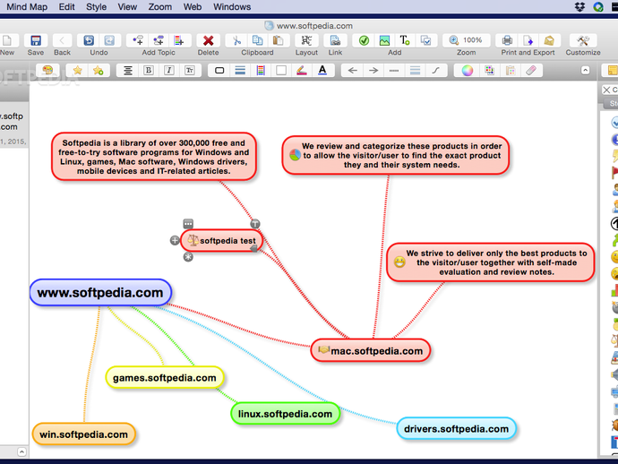618x464 pixels.
Task: Open the View menu
Action: pyautogui.click(x=127, y=6)
